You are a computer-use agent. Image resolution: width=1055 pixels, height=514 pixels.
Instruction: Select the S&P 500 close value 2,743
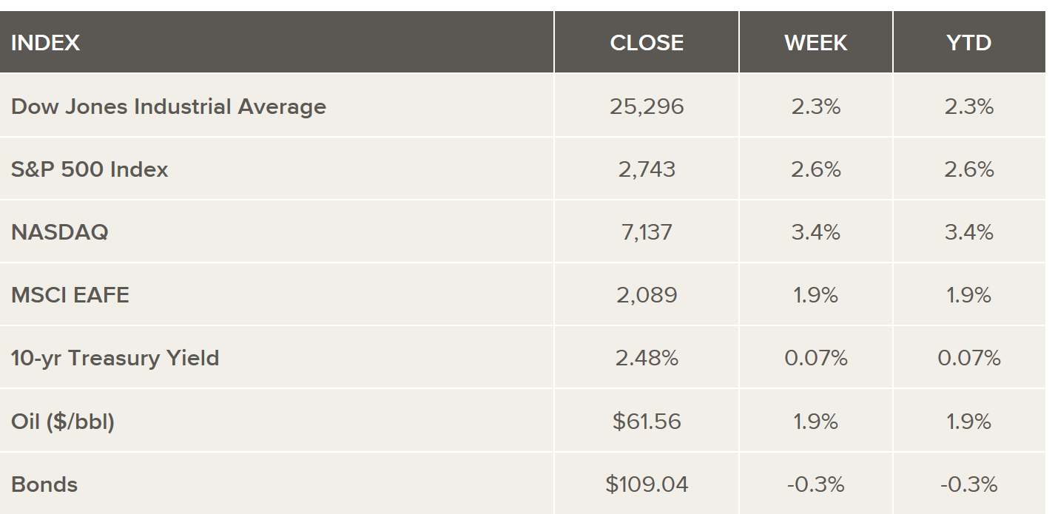click(x=647, y=169)
